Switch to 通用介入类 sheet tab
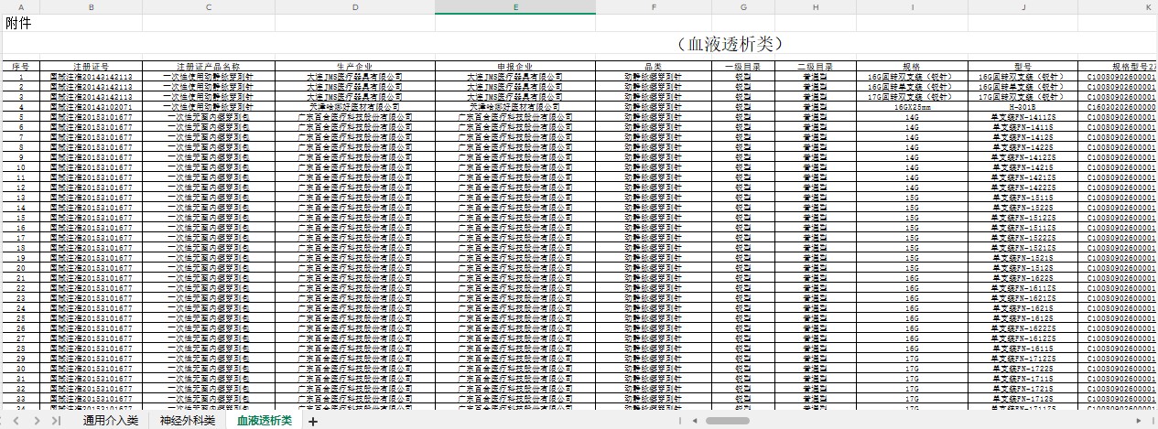 [110, 421]
